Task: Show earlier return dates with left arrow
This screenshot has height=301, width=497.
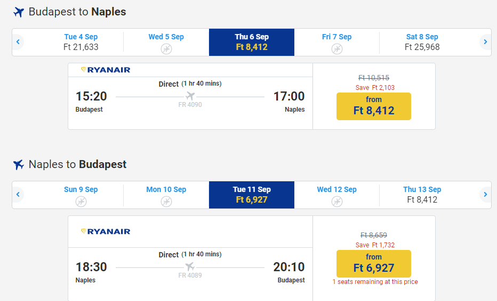Action: pos(18,195)
